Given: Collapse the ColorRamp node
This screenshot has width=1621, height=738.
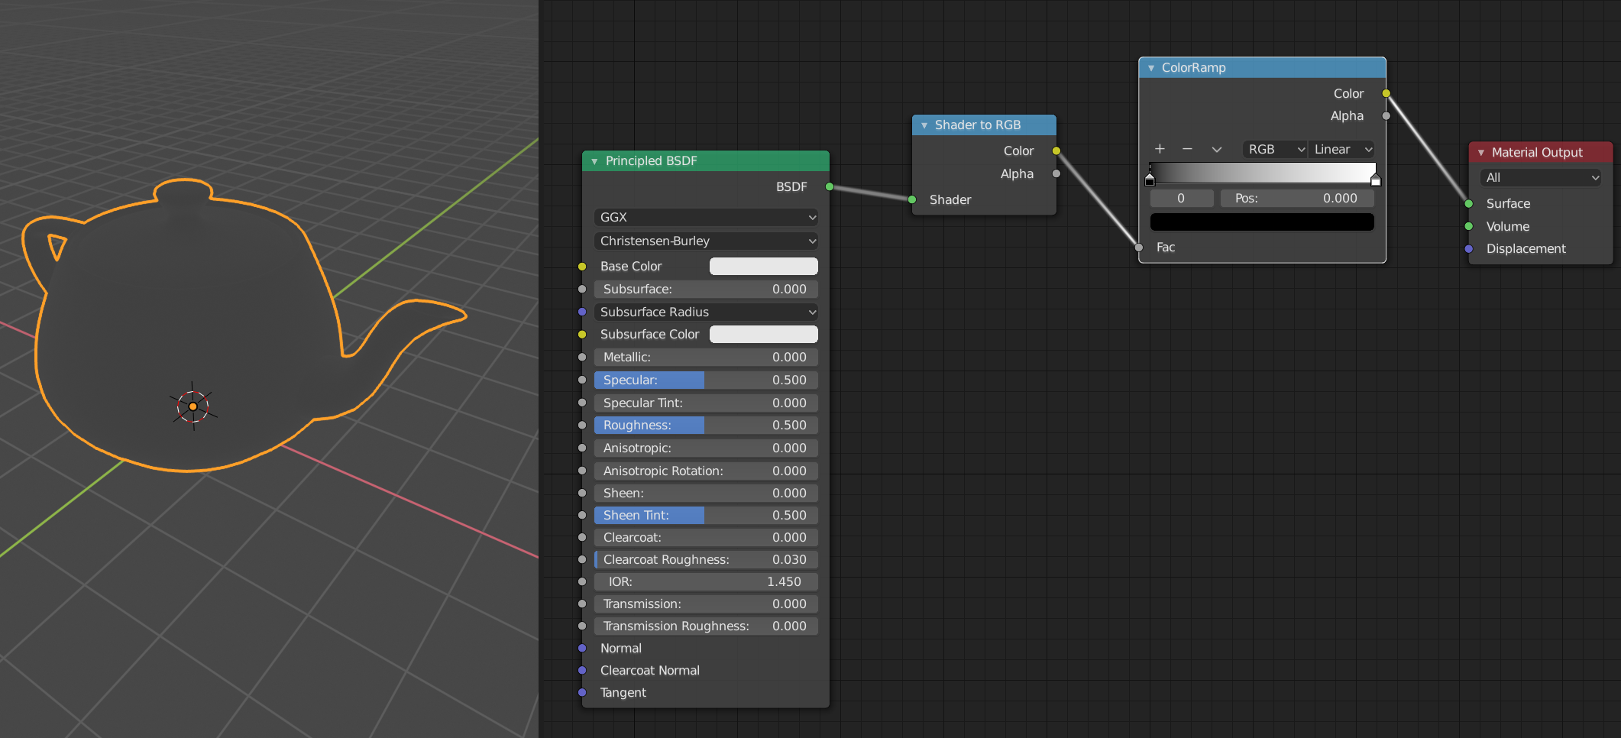Looking at the screenshot, I should coord(1151,68).
